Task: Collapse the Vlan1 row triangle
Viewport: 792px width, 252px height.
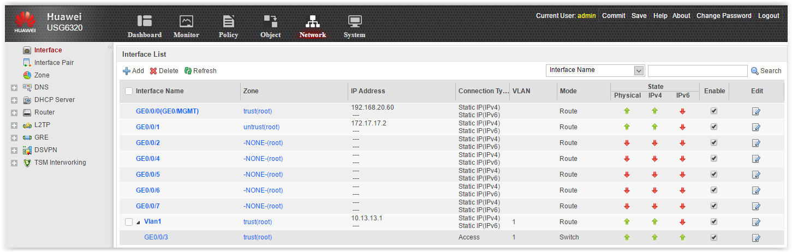Action: point(138,222)
